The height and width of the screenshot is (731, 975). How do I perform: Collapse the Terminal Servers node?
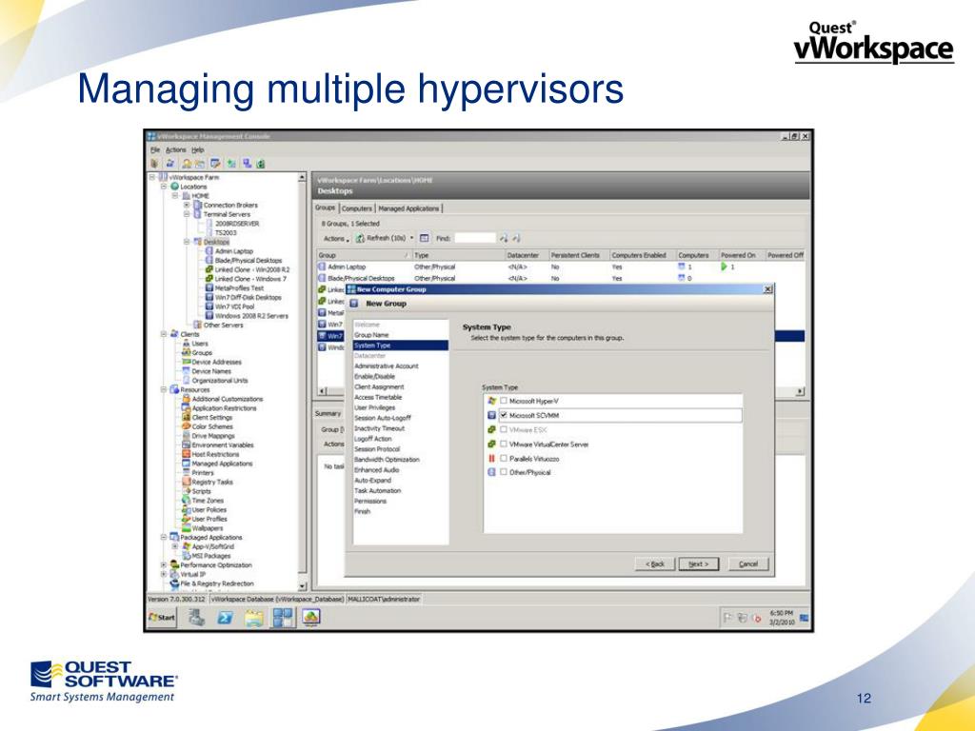[187, 214]
